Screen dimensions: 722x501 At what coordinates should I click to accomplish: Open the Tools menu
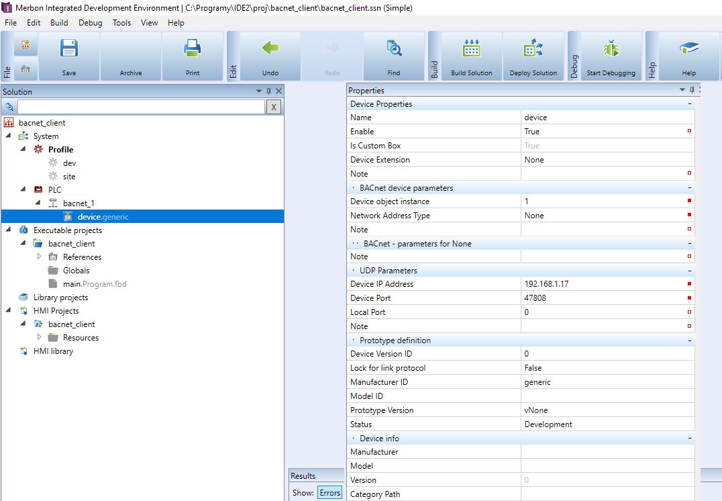[121, 22]
